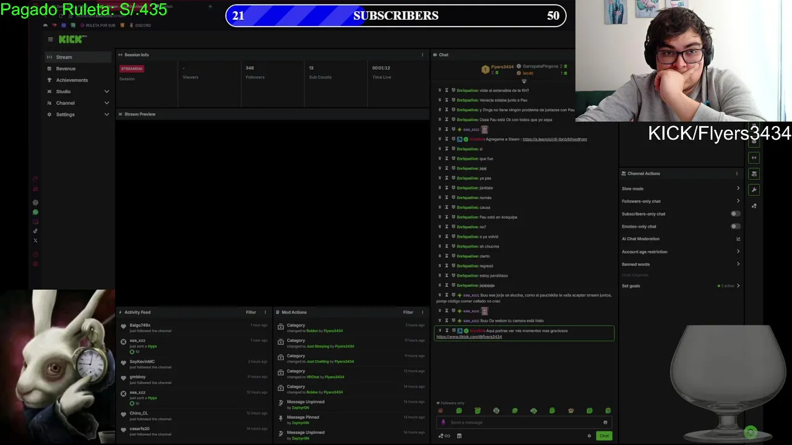Click Message Pinned by ZephyrGN entry
The image size is (792, 445).
[x=351, y=420]
